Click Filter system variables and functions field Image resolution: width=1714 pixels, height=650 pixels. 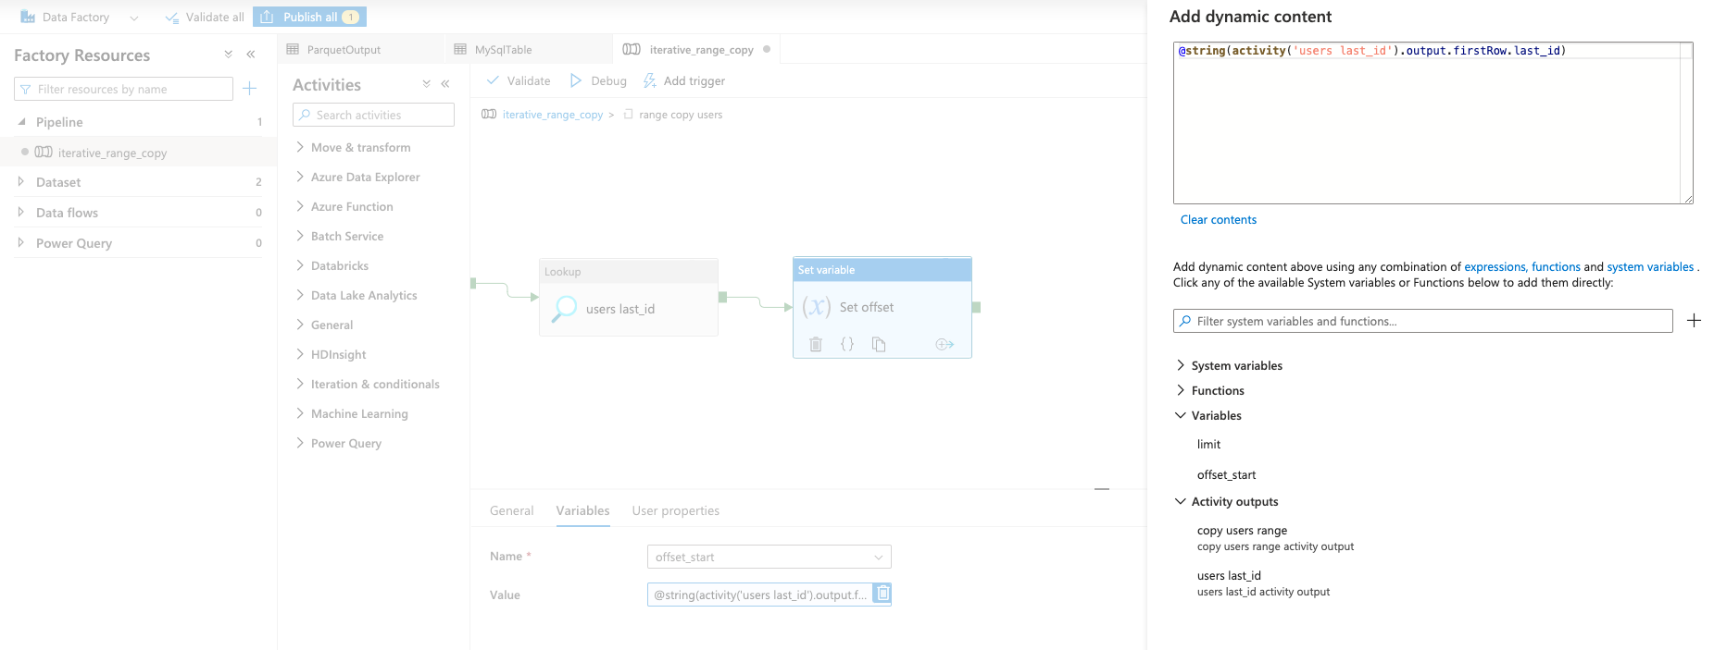[1422, 321]
